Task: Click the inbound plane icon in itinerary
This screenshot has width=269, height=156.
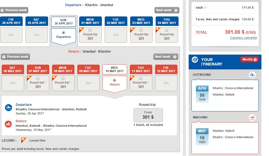Action: [x=252, y=118]
